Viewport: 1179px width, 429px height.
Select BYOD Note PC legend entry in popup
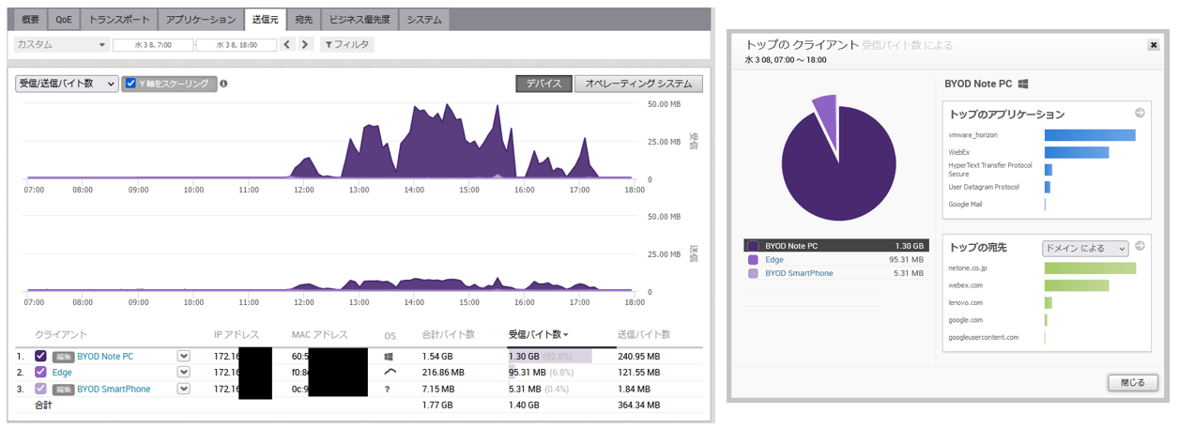tap(835, 246)
